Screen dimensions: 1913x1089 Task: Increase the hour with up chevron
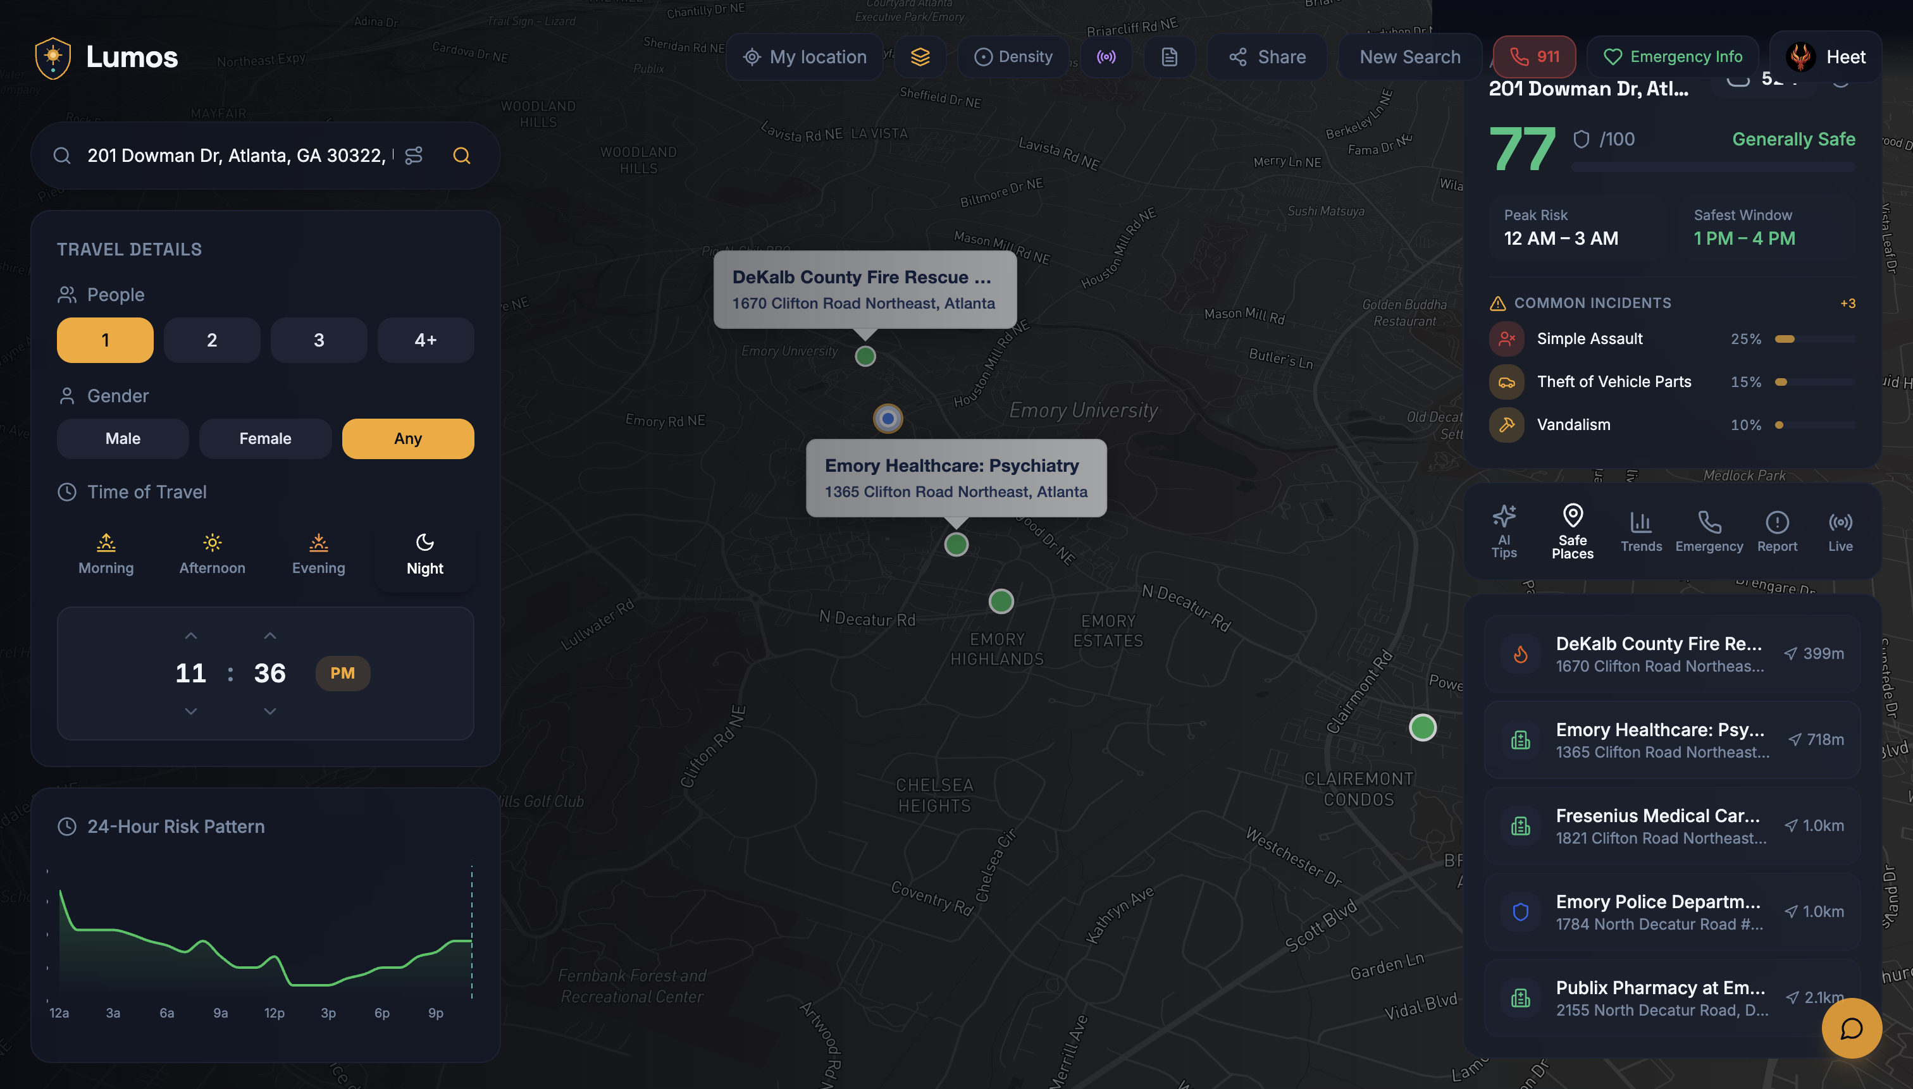click(191, 636)
